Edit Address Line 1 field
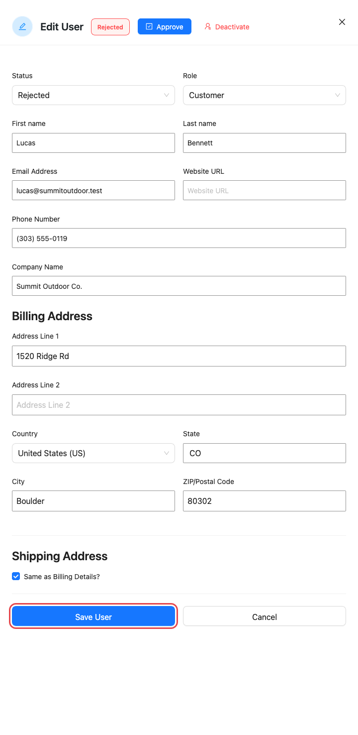Image resolution: width=358 pixels, height=735 pixels. [179, 356]
